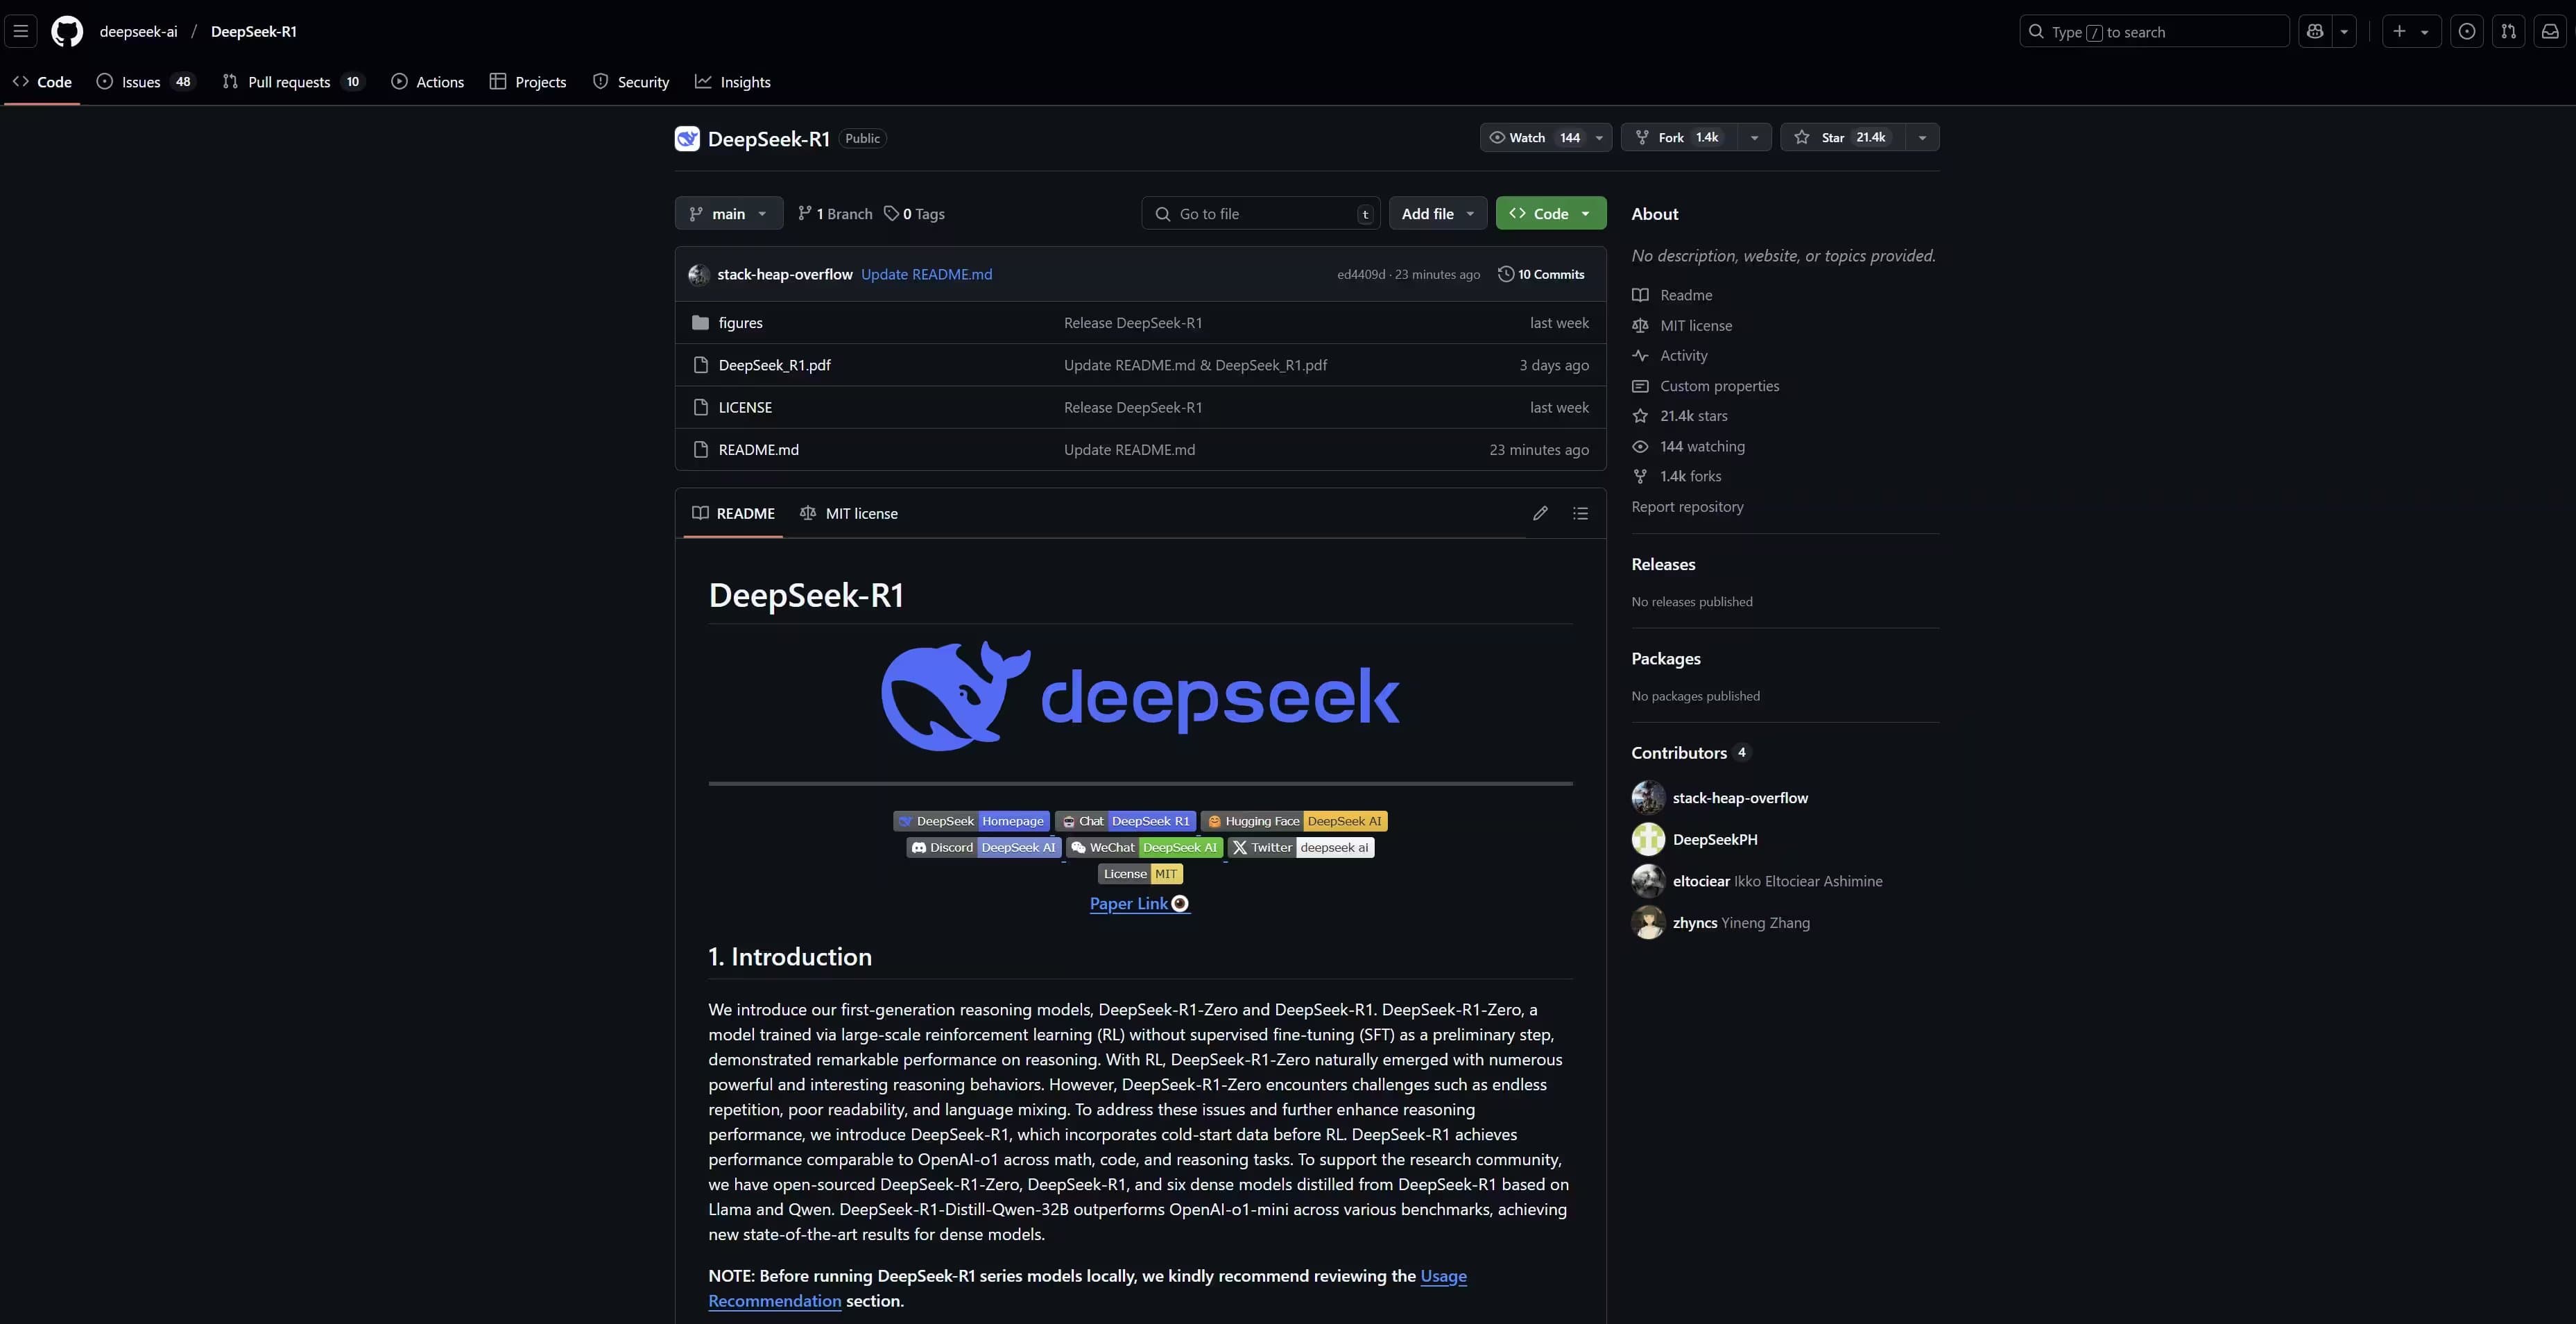
Task: Click the WeChat DeepSeek AI badge
Action: (1144, 847)
